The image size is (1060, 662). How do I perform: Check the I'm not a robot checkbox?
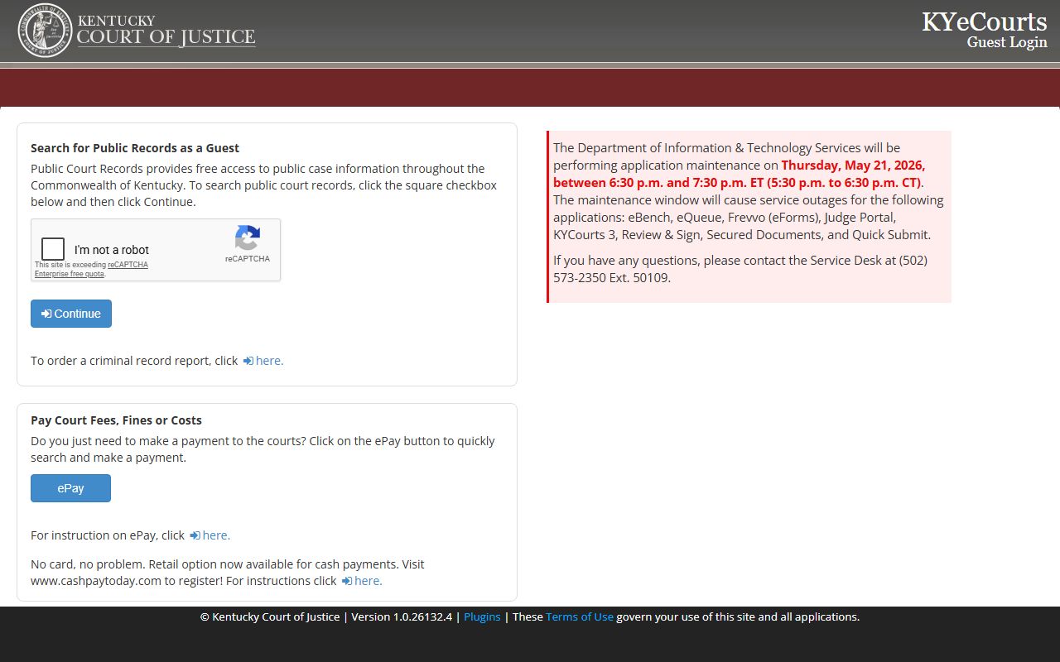point(53,249)
